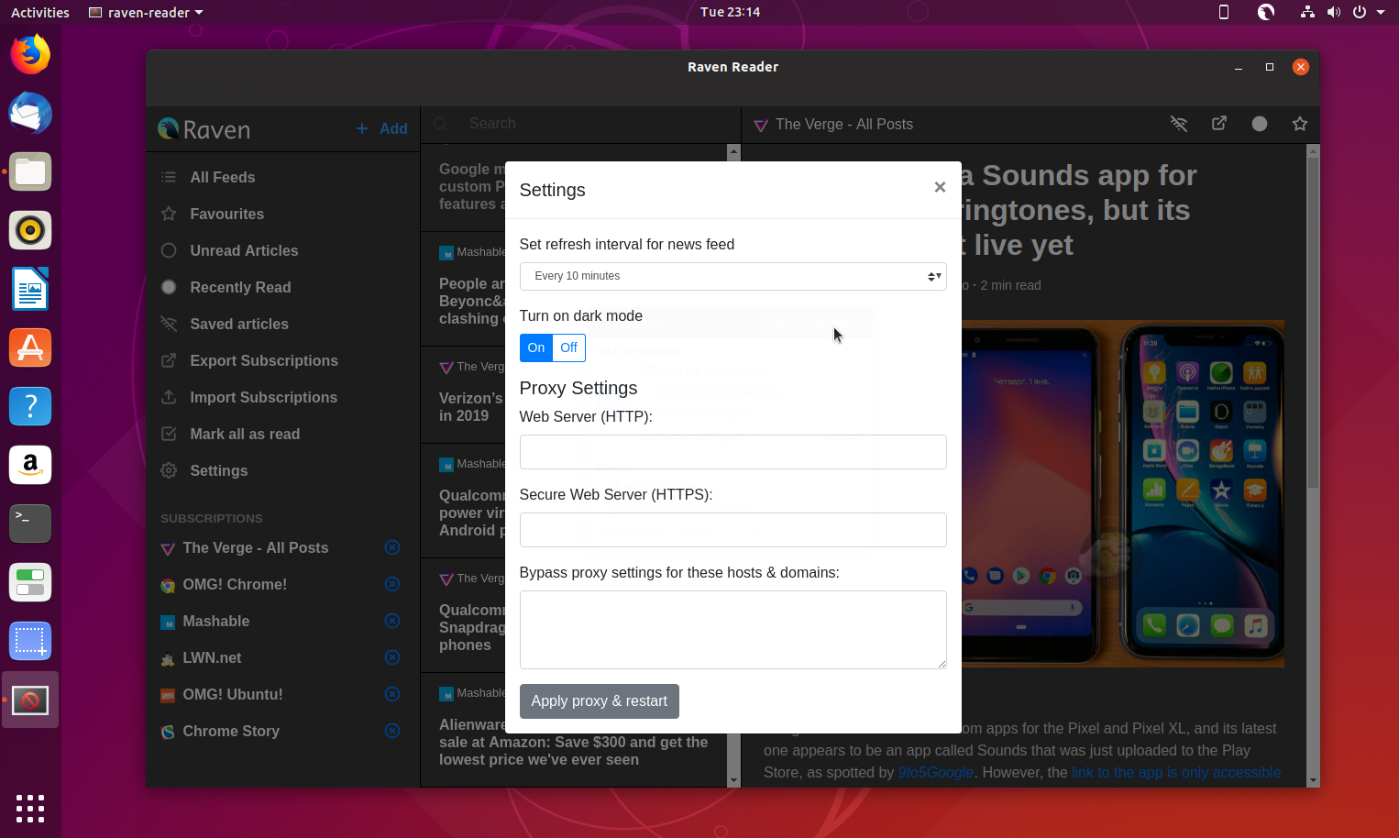Image resolution: width=1399 pixels, height=838 pixels.
Task: Remove LWN.net subscription via its X icon
Action: click(392, 657)
